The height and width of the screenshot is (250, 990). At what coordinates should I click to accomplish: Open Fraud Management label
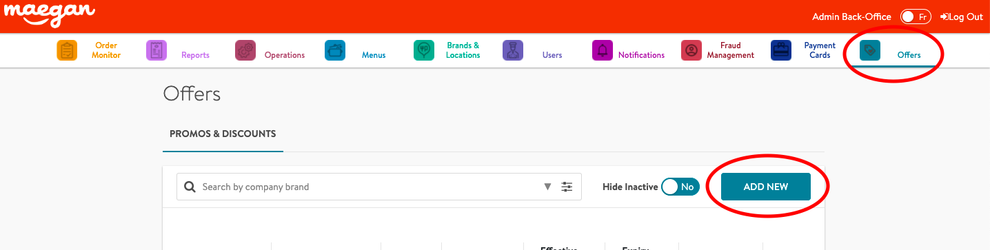pyautogui.click(x=730, y=50)
